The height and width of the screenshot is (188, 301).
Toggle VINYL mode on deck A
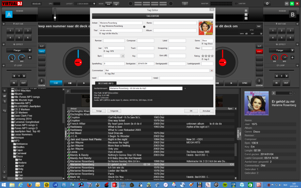pos(42,52)
